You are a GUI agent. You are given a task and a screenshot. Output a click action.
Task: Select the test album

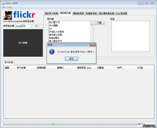69,29
